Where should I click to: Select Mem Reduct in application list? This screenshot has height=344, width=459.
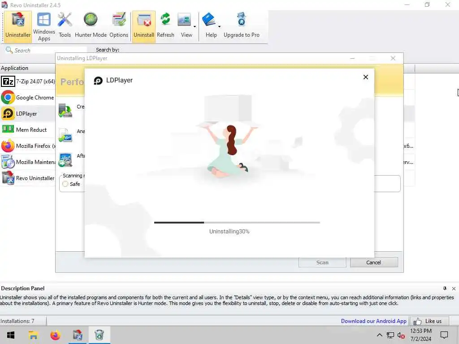(28, 129)
